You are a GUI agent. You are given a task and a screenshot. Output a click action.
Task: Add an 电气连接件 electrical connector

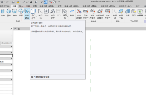[79, 14]
